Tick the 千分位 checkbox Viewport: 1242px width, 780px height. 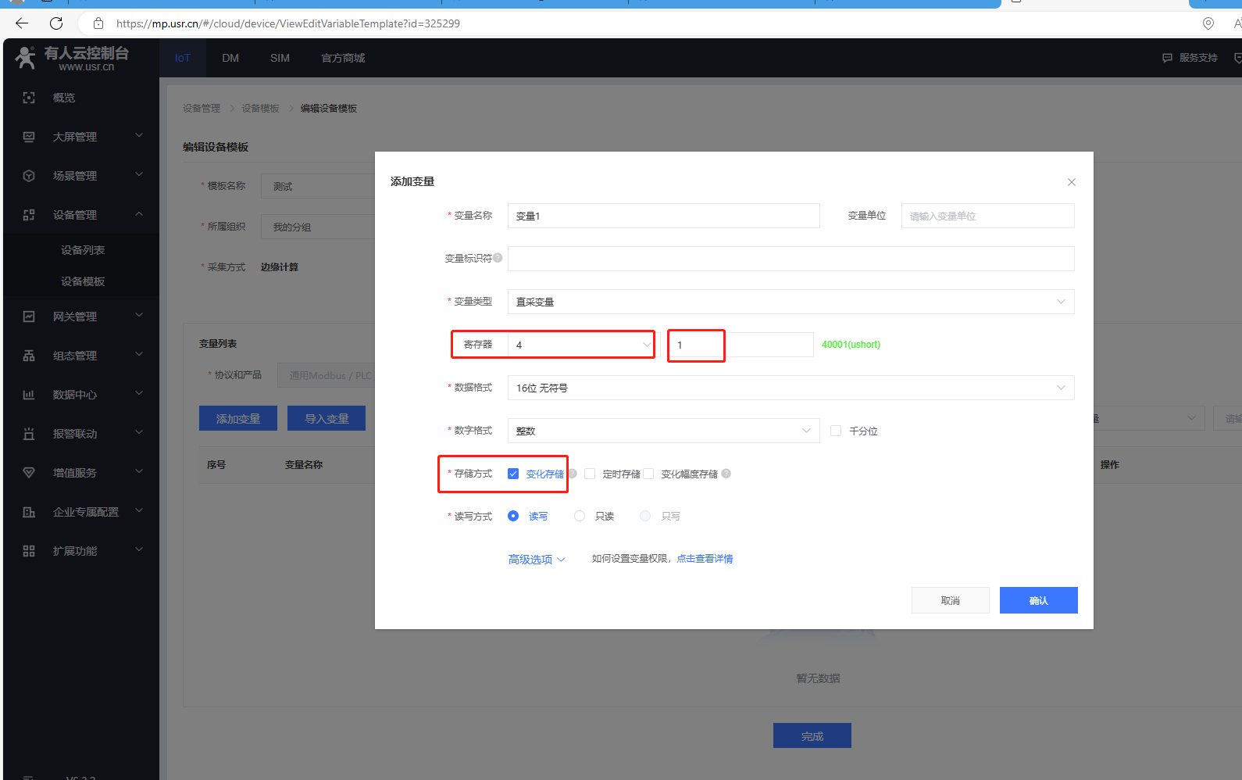[836, 431]
